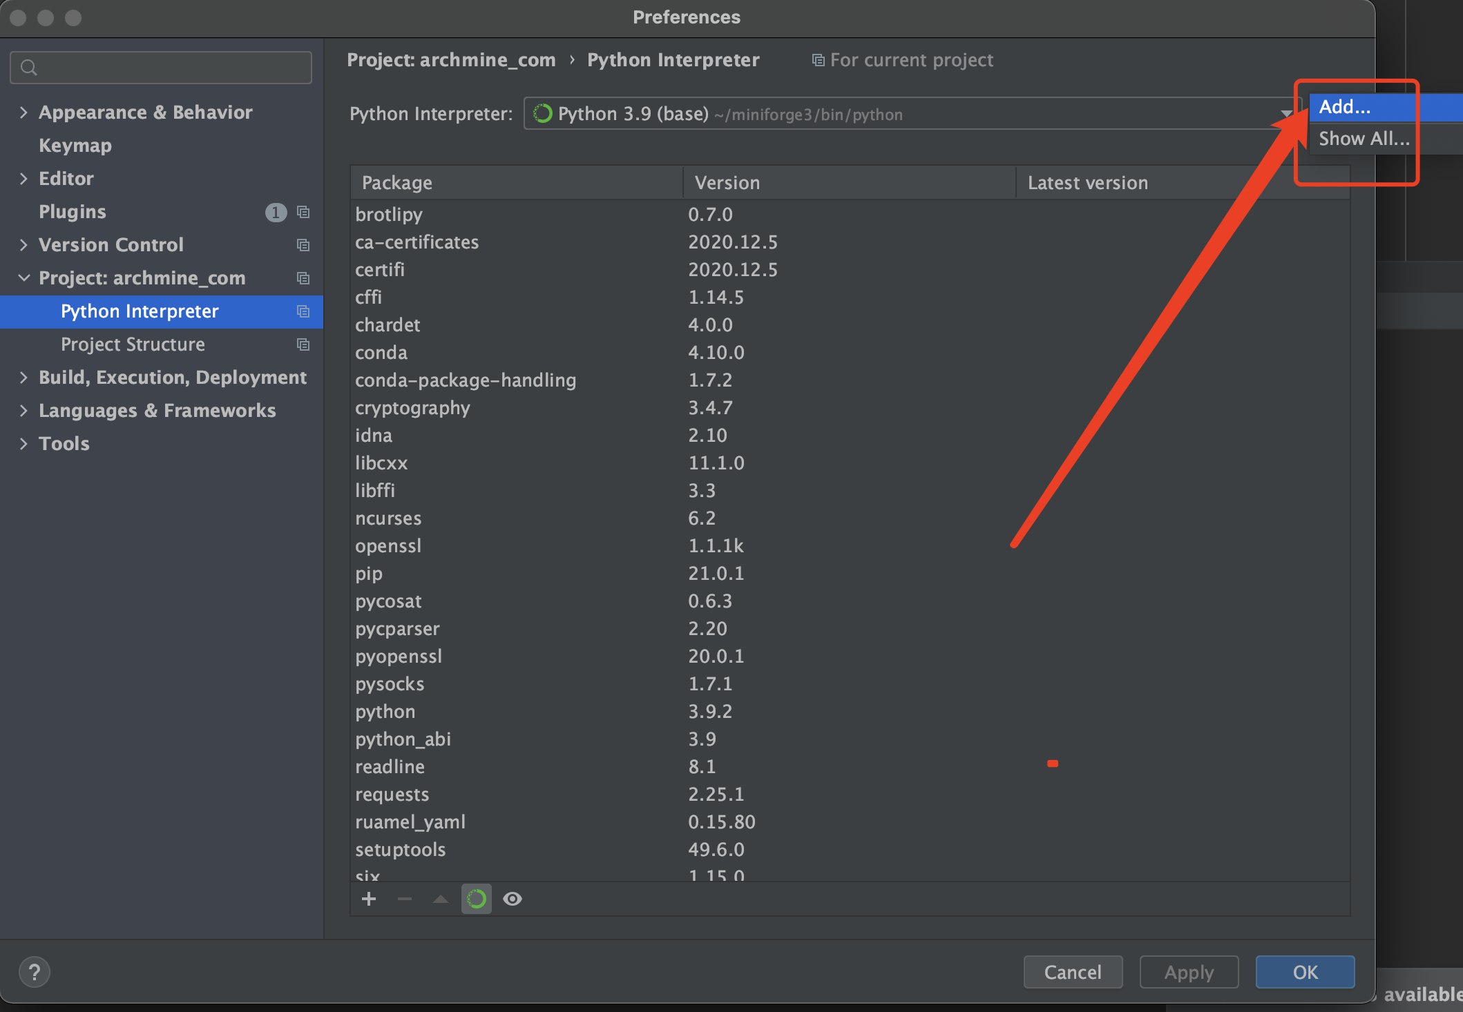Uninstall selected package with the minus icon

click(405, 899)
